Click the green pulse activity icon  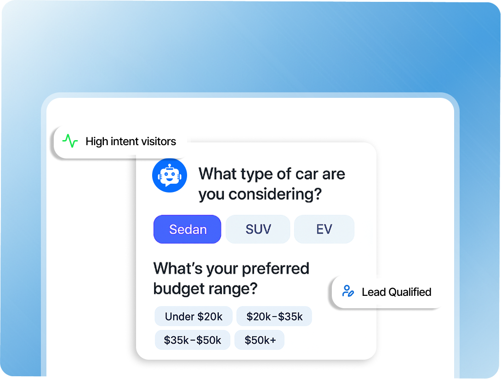(70, 141)
